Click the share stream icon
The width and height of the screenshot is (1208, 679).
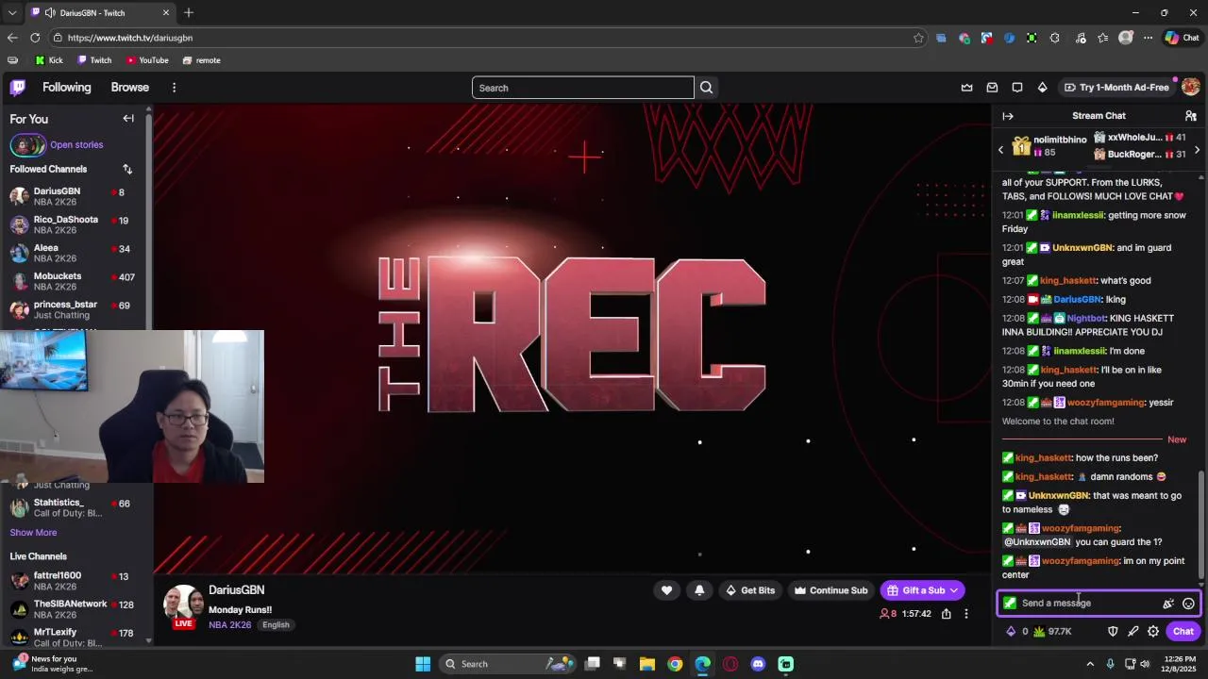(946, 614)
